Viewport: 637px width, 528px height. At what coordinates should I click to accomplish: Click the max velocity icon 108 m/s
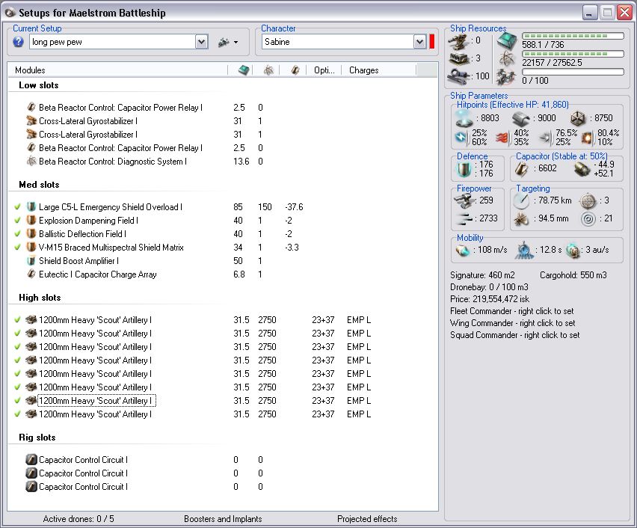tap(463, 250)
